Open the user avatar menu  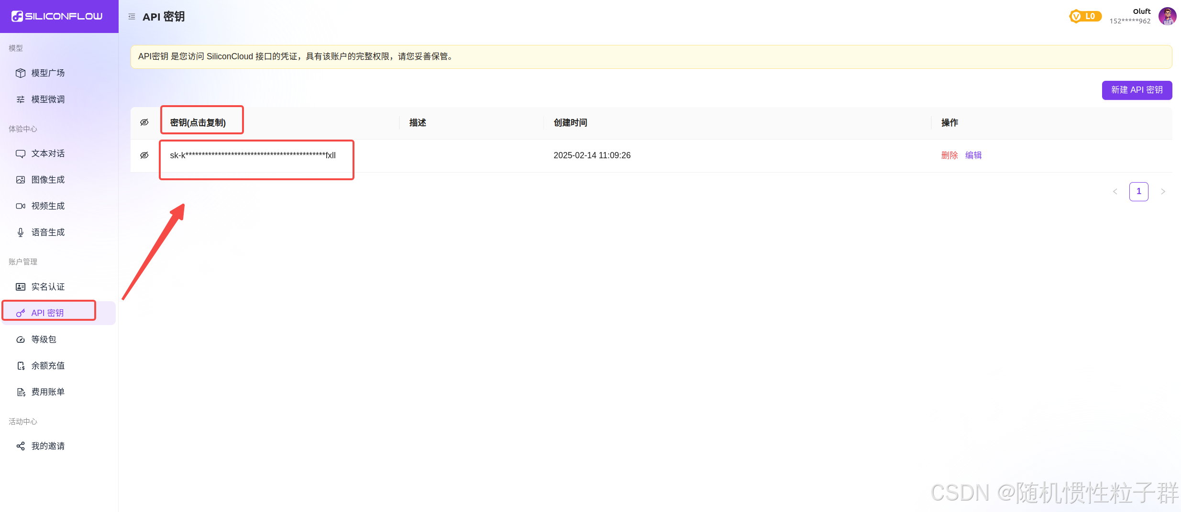click(1168, 16)
